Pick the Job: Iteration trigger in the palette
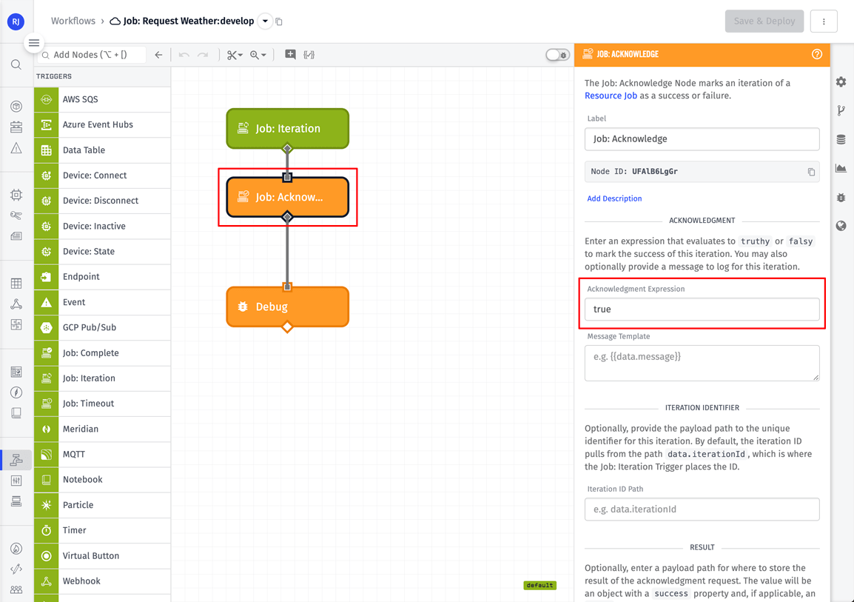Image resolution: width=854 pixels, height=602 pixels. (x=102, y=378)
